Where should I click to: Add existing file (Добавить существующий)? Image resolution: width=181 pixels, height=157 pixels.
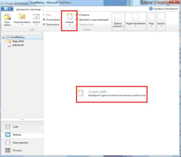[x=92, y=20]
